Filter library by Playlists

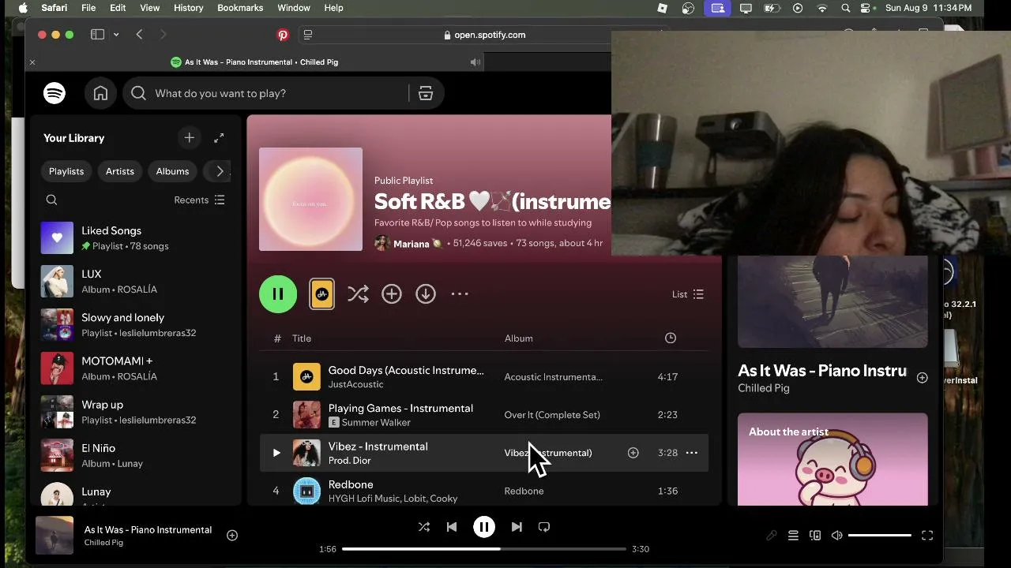(x=66, y=171)
